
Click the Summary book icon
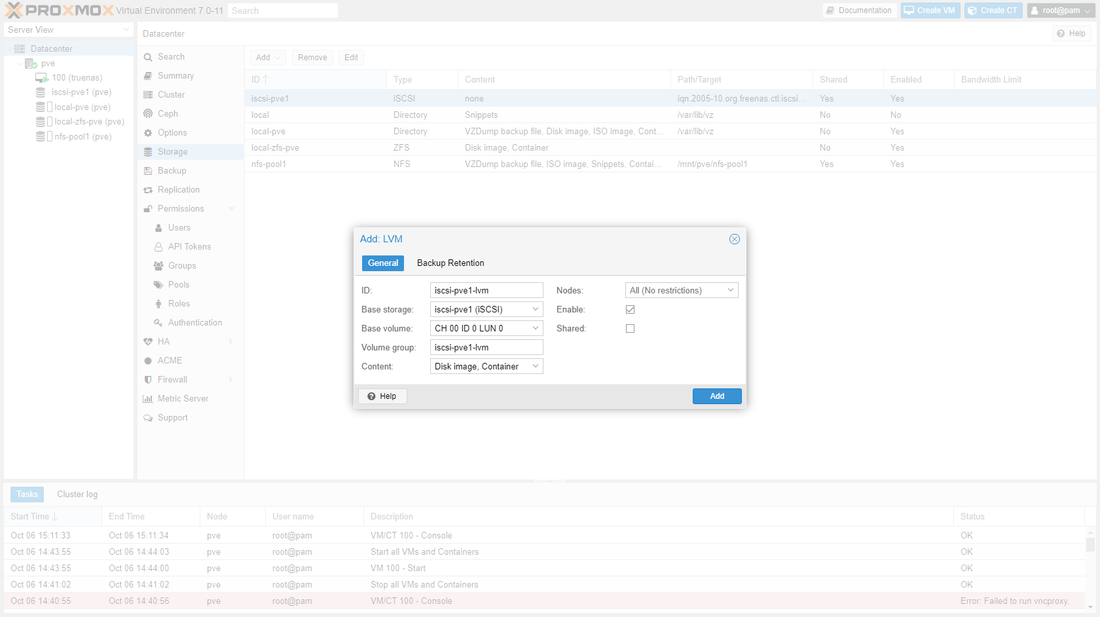pyautogui.click(x=148, y=76)
